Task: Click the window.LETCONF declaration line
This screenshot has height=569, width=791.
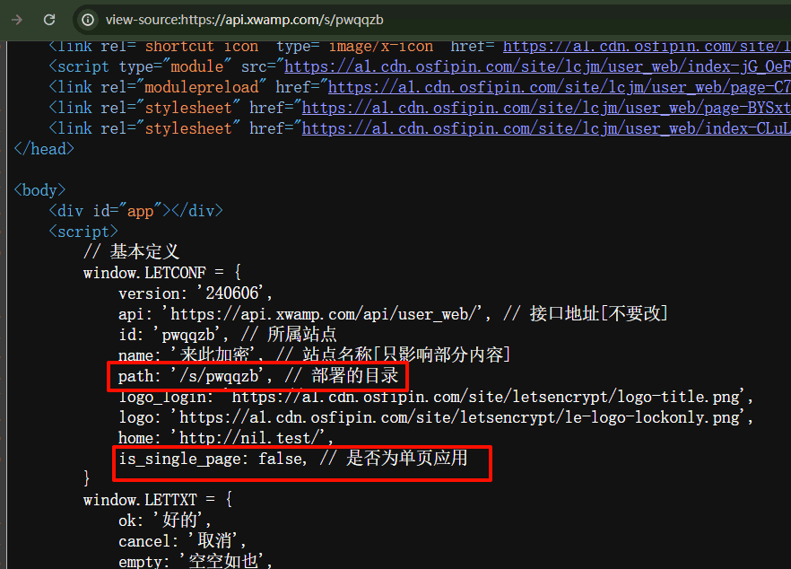Action: [161, 272]
